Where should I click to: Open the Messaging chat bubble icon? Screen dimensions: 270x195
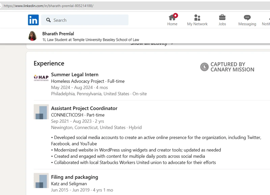247,18
